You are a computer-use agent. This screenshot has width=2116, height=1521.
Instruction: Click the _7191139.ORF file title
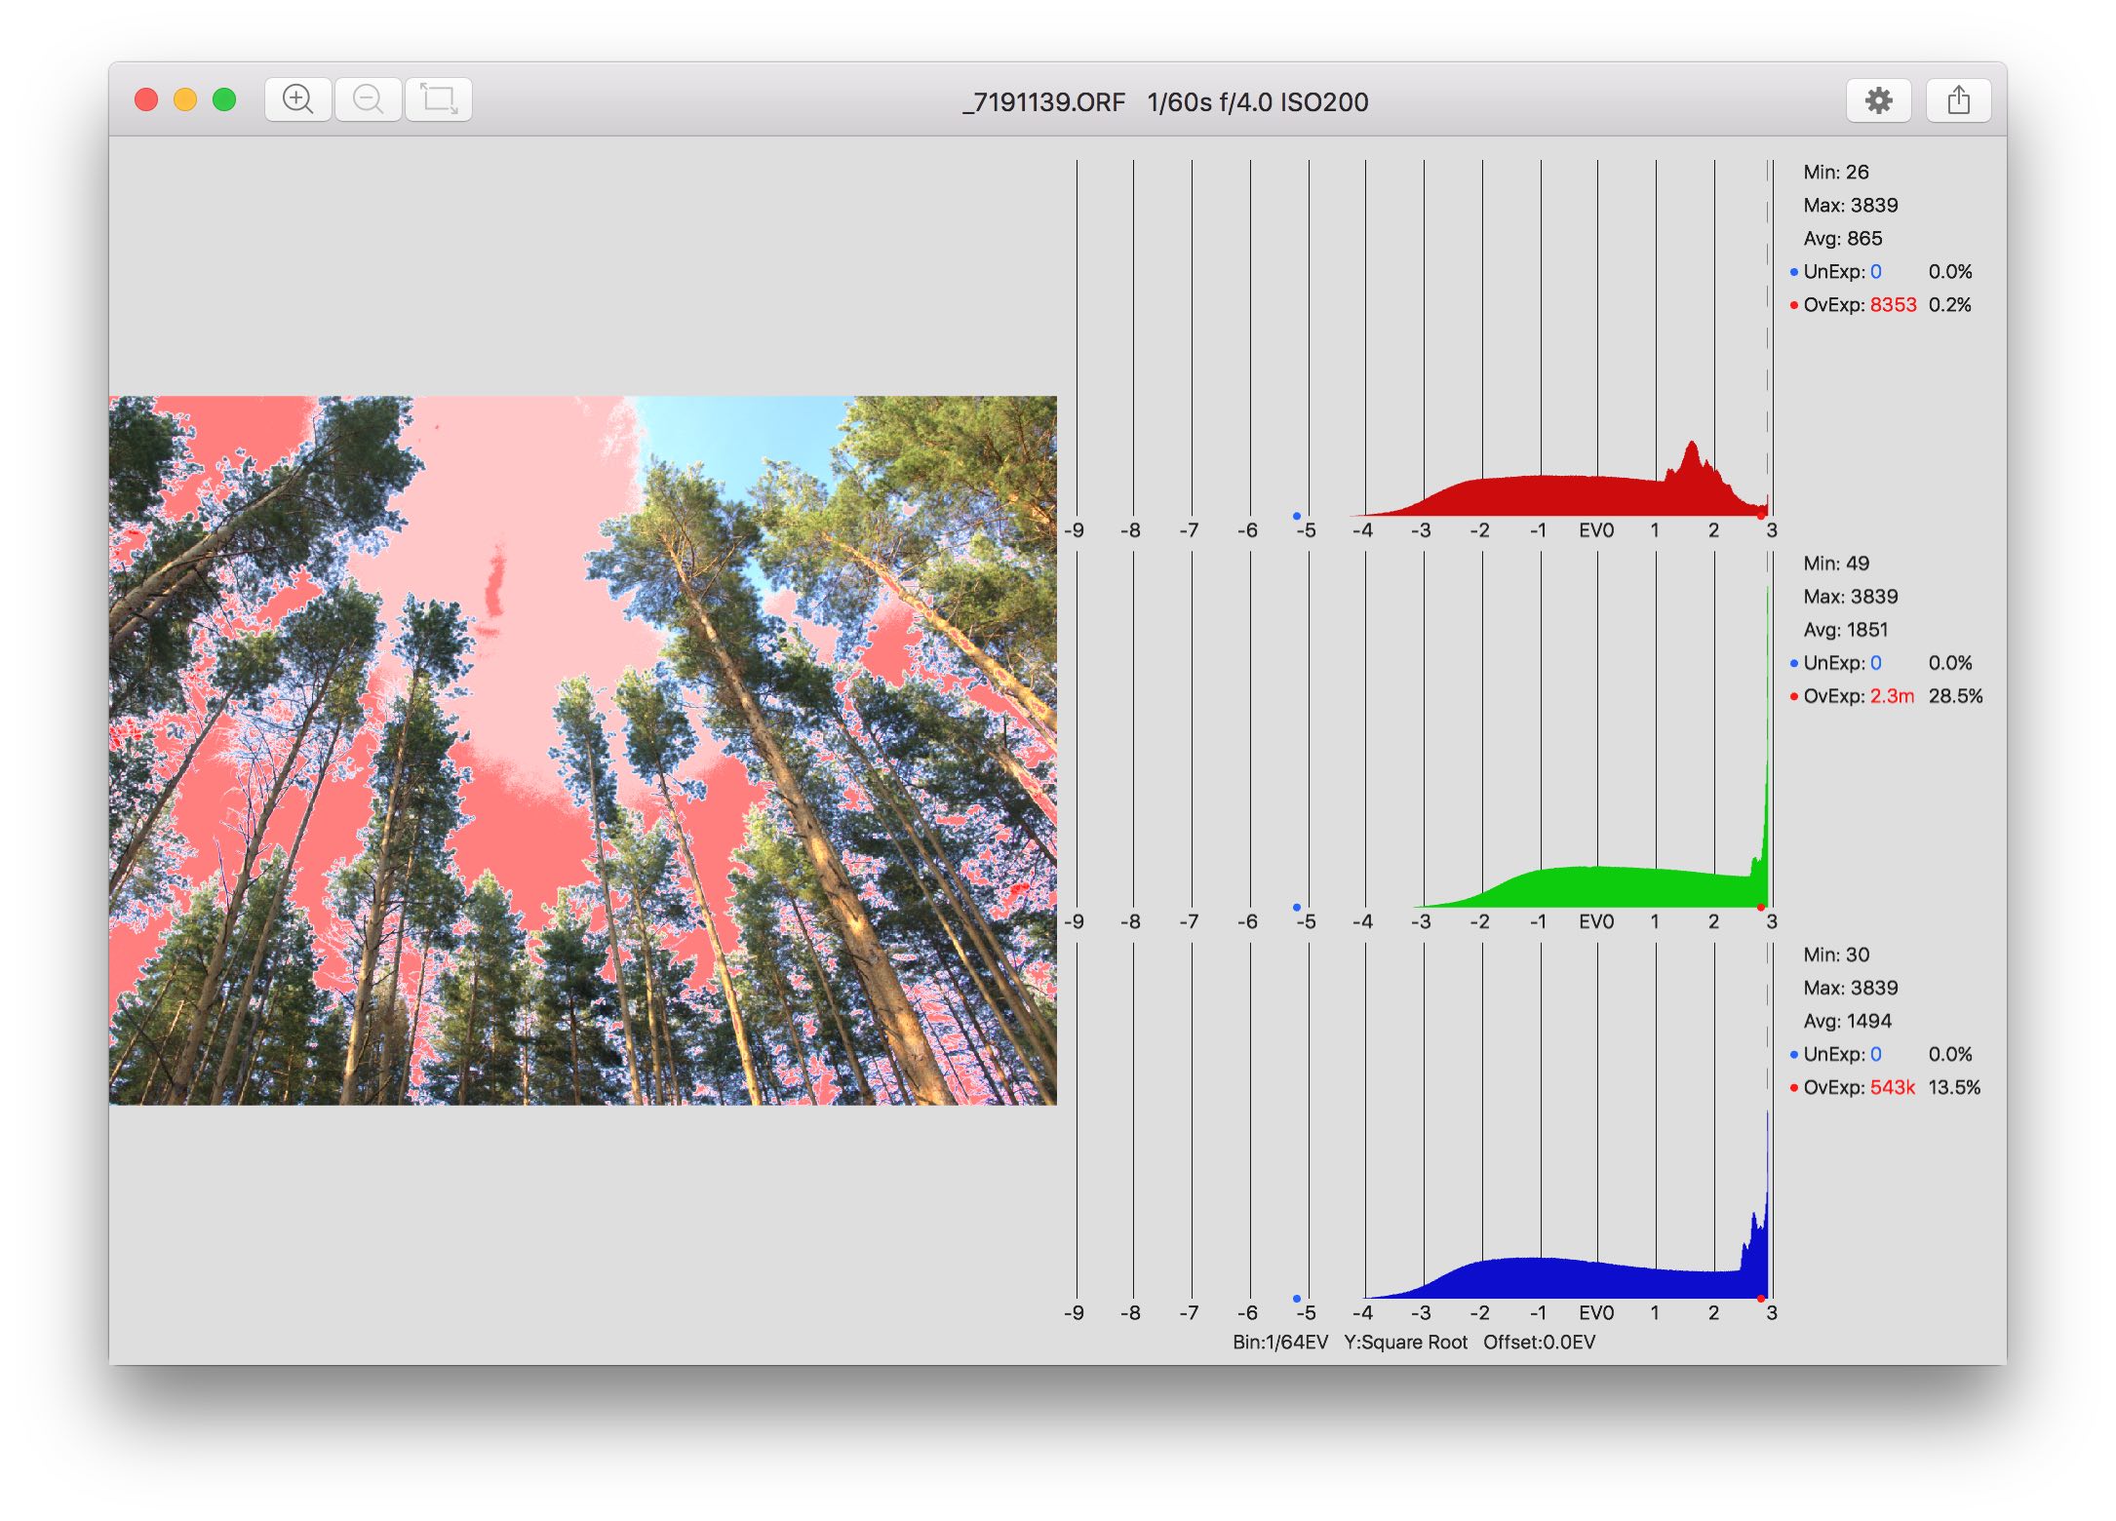[1043, 102]
